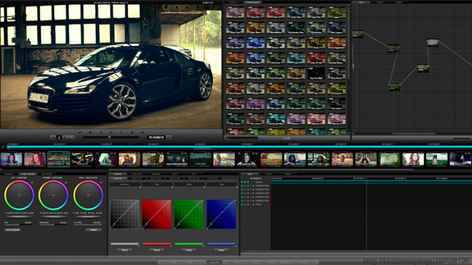The width and height of the screenshot is (472, 265).
Task: Expand the Corrector 1 keyframe track
Action: tap(253, 186)
